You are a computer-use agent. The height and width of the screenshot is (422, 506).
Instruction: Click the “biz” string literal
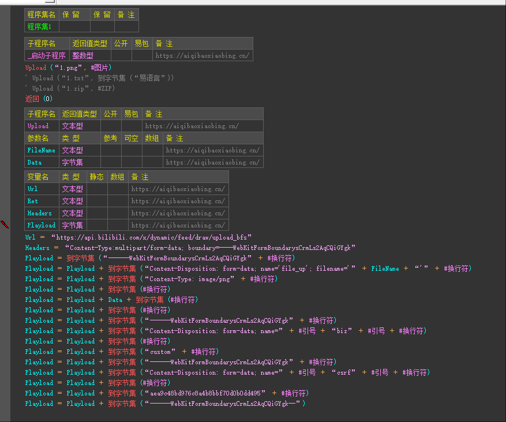(342, 331)
